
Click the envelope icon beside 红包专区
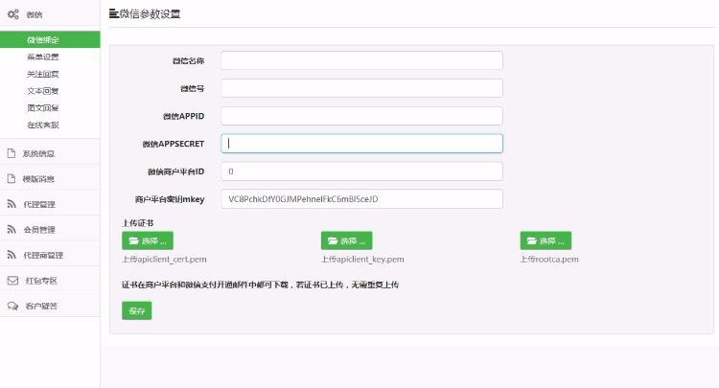12,281
